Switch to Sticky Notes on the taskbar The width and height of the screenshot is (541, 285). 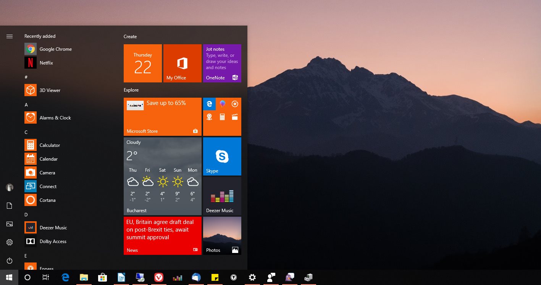point(215,277)
